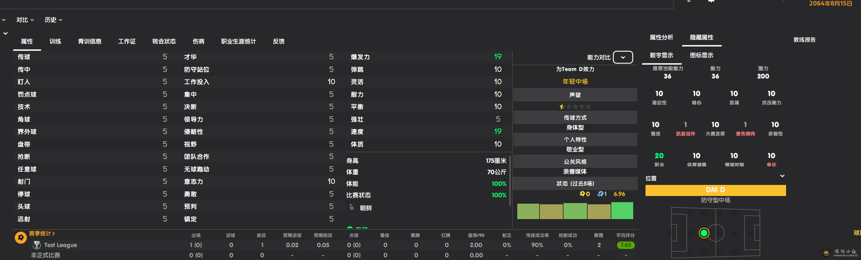This screenshot has height=260, width=861.
Task: Open 赛季统计 details link
Action: coord(42,234)
